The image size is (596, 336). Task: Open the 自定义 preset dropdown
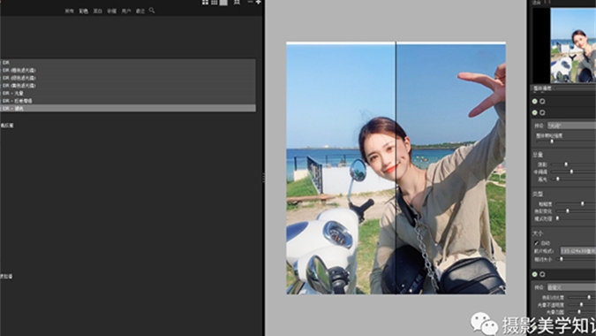571,287
